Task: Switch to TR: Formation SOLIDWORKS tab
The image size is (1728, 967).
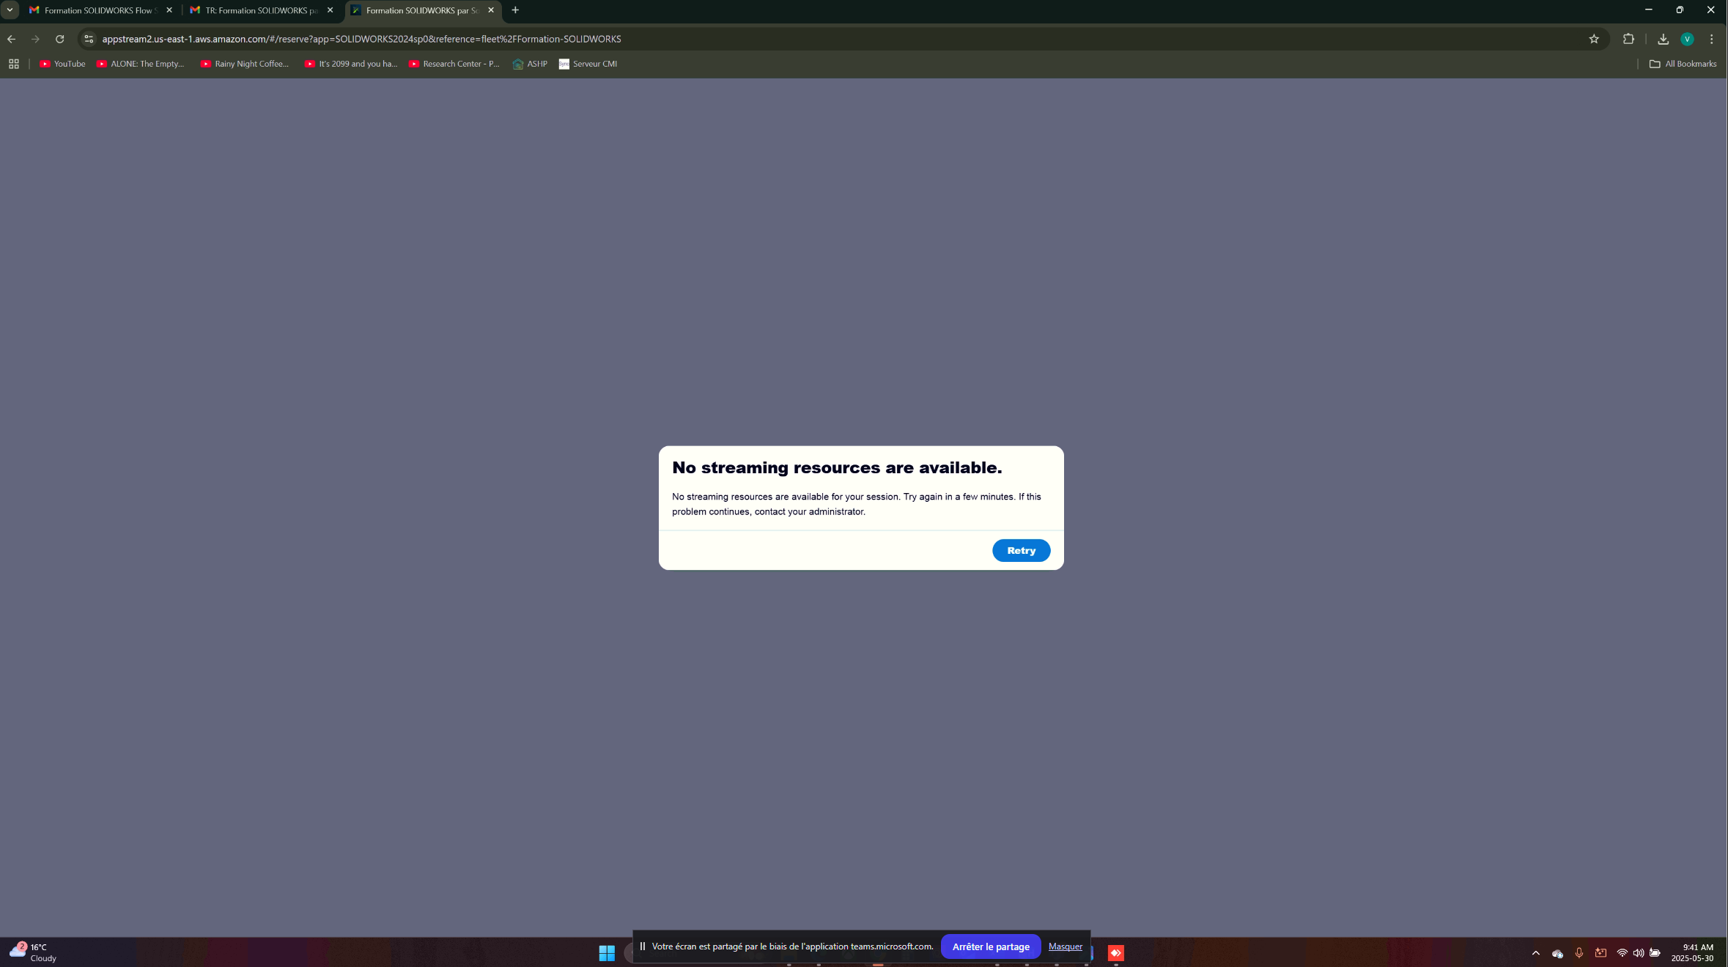Action: tap(260, 10)
